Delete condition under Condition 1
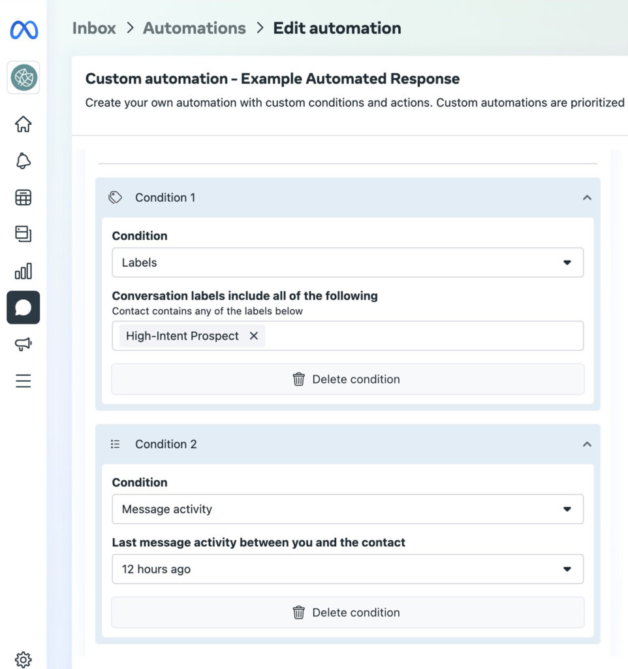This screenshot has width=628, height=669. point(347,379)
